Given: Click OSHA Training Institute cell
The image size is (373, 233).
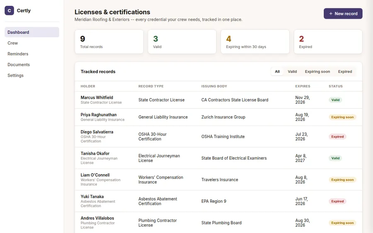Looking at the screenshot, I should tap(223, 137).
